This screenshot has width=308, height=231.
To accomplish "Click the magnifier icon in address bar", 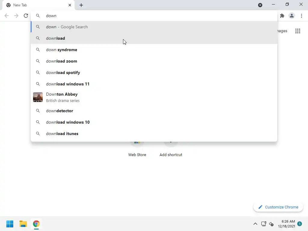I will (x=38, y=16).
